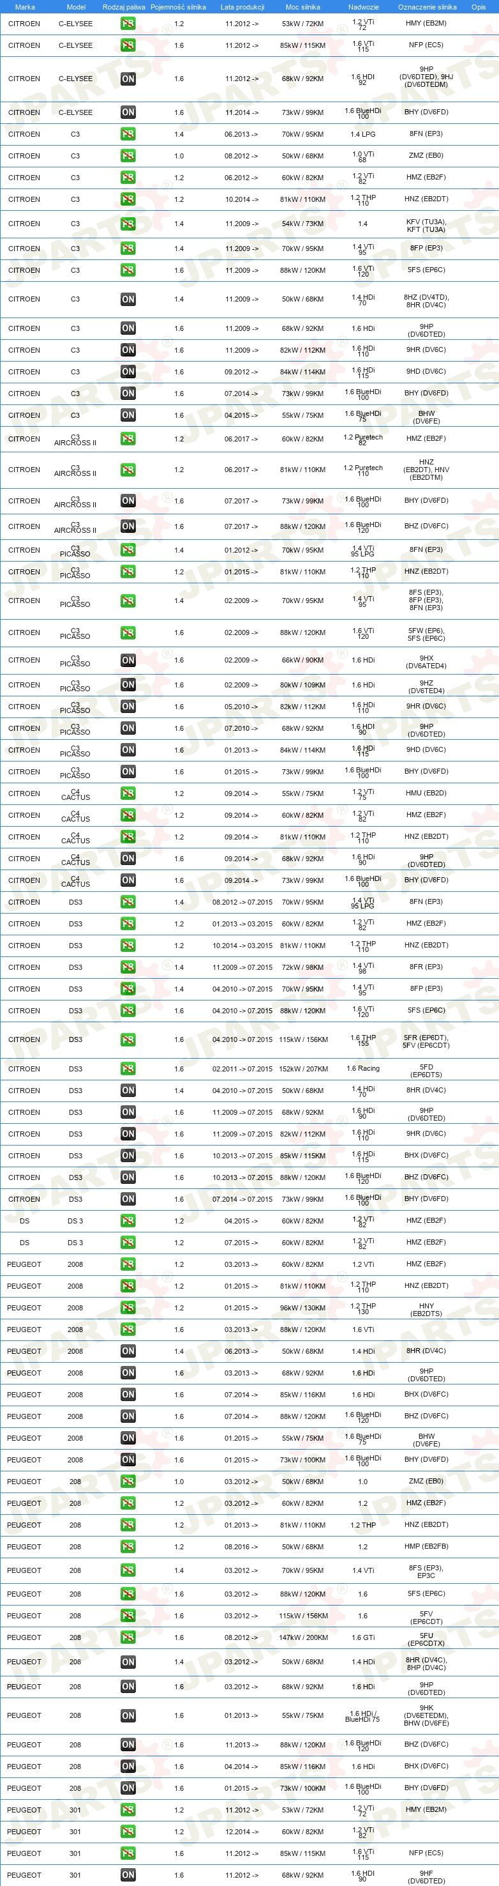Click the 1.4 LPG cell in C3 row
The height and width of the screenshot is (1886, 499).
tap(363, 135)
